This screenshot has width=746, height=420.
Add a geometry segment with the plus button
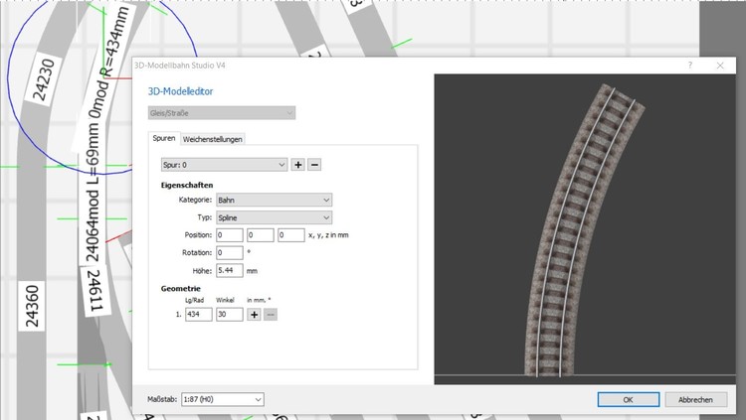pos(254,314)
